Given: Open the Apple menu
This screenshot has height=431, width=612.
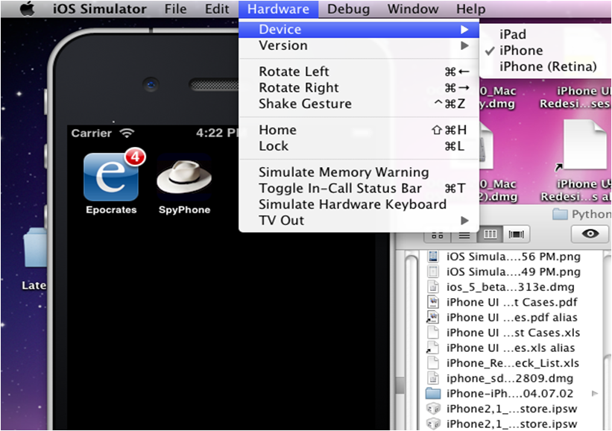Looking at the screenshot, I should point(27,9).
